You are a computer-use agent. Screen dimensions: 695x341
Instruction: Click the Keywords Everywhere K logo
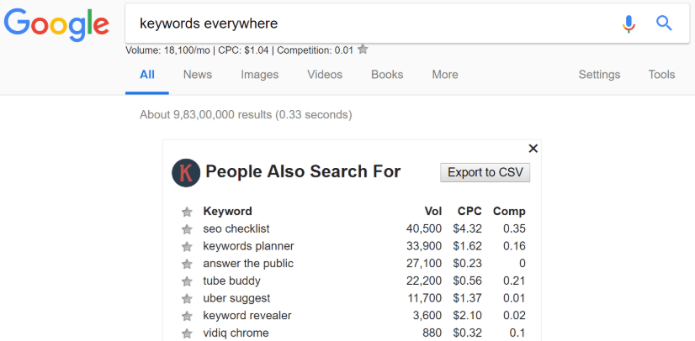point(186,172)
